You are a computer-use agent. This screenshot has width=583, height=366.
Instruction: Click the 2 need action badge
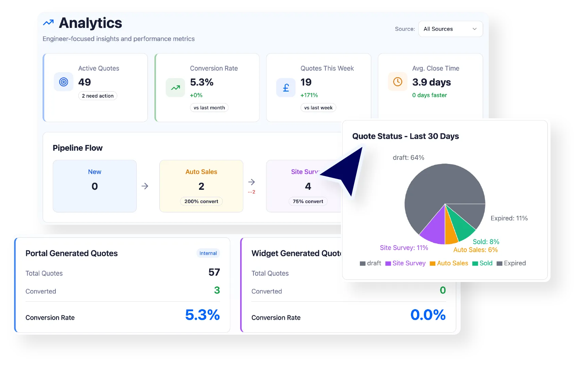(x=98, y=96)
